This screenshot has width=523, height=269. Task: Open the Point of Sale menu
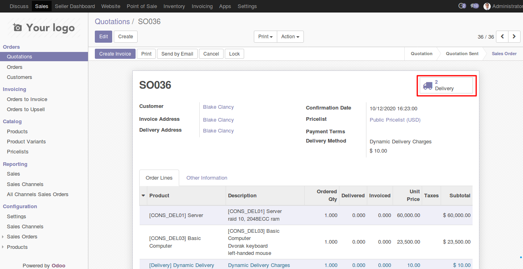[142, 6]
